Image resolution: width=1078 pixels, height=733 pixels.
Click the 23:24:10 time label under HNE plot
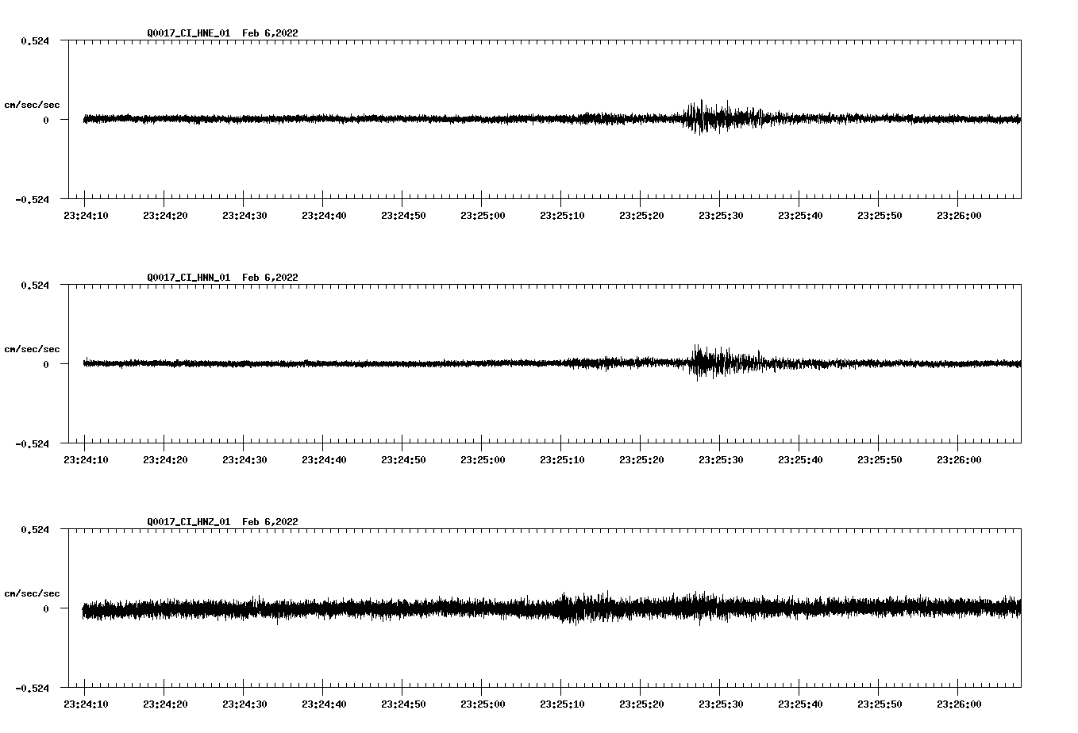pyautogui.click(x=86, y=216)
